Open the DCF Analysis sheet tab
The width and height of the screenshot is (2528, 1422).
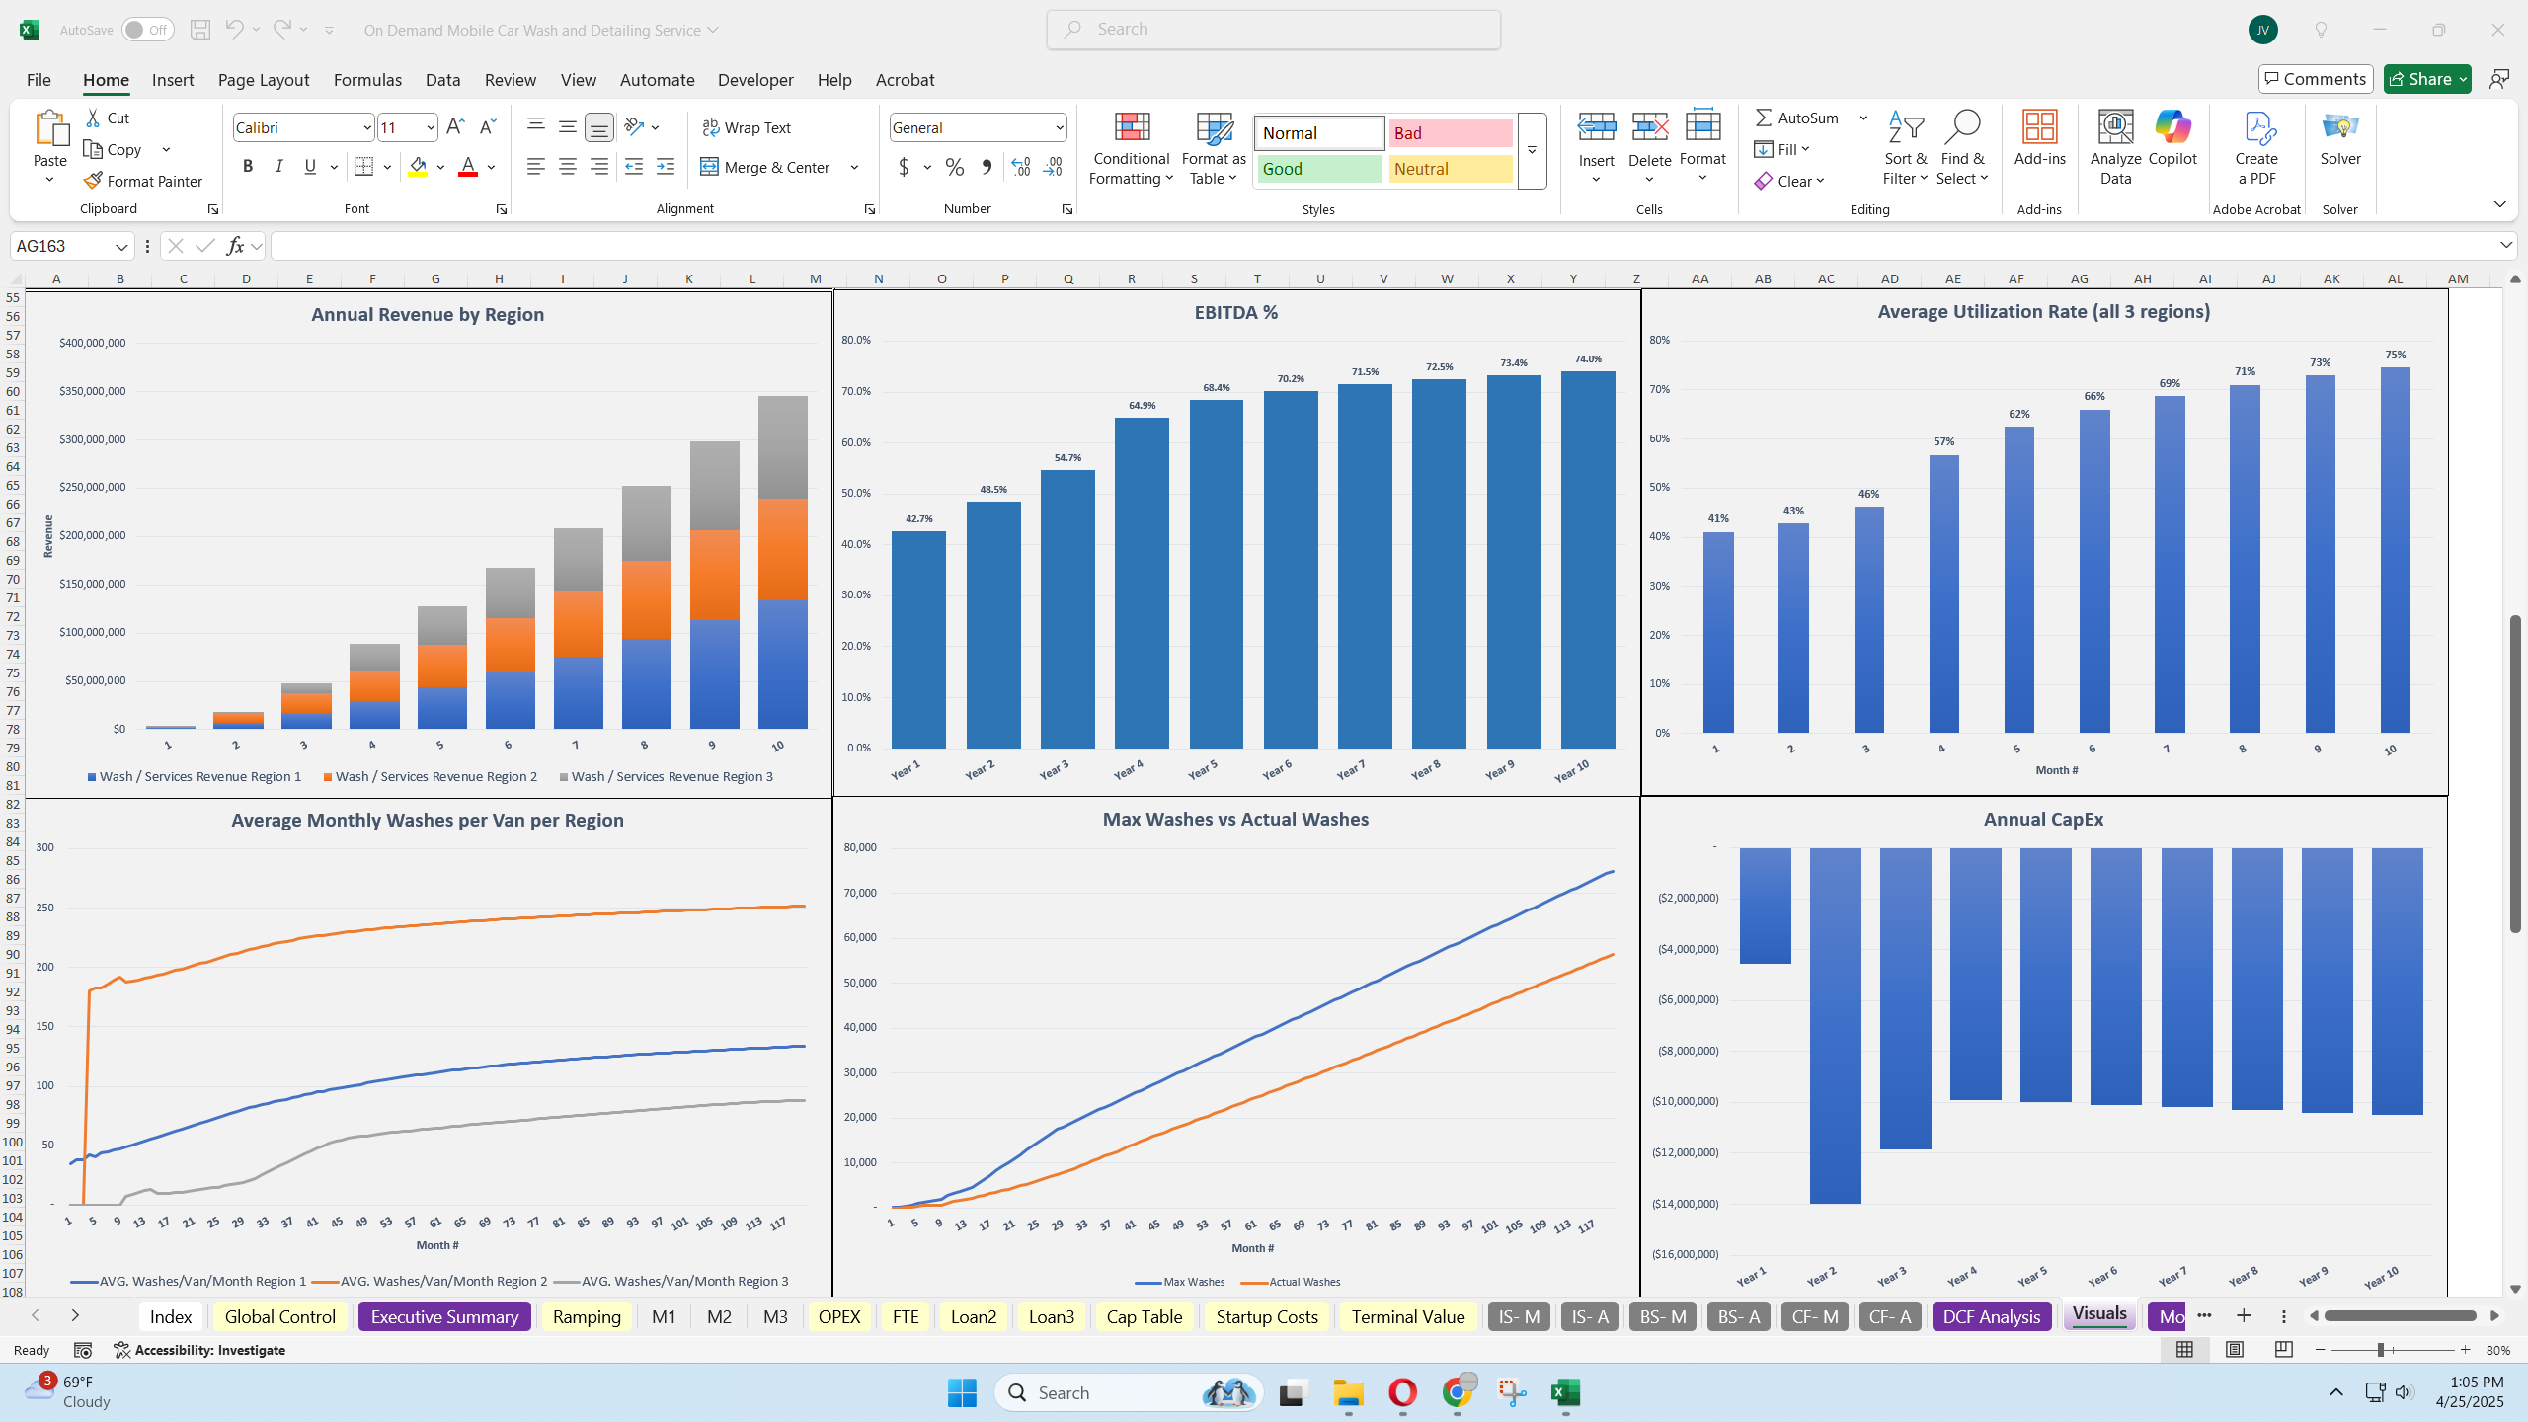click(x=1991, y=1316)
